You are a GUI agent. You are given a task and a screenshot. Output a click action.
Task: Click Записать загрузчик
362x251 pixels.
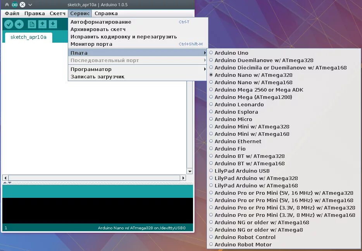coord(138,77)
